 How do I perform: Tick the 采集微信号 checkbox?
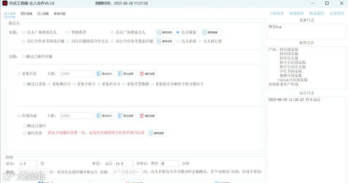pos(49,84)
